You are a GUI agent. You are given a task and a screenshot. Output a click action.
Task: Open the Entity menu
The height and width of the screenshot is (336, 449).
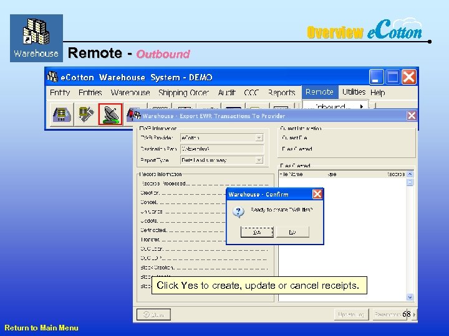[60, 93]
